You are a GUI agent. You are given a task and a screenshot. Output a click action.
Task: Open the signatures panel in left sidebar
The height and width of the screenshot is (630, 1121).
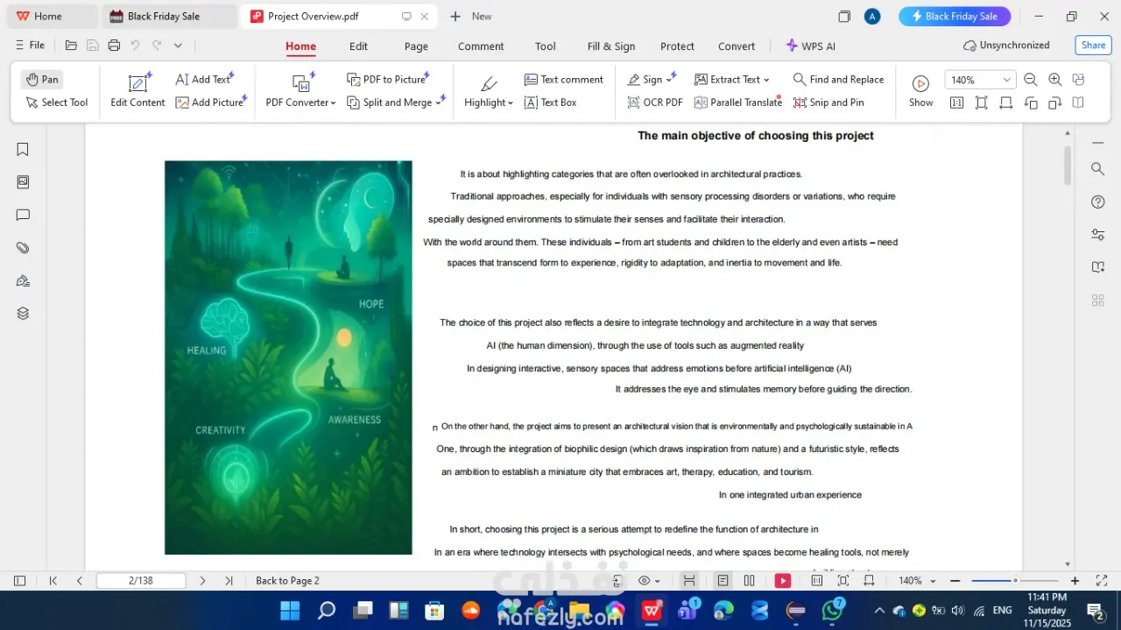click(x=23, y=281)
